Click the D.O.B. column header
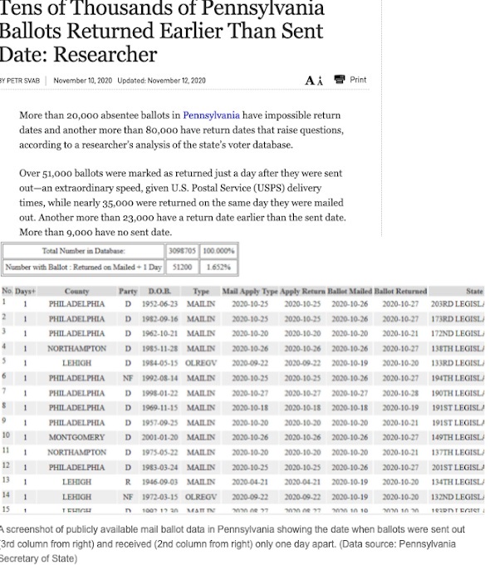Image resolution: width=490 pixels, height=570 pixels. [x=159, y=291]
